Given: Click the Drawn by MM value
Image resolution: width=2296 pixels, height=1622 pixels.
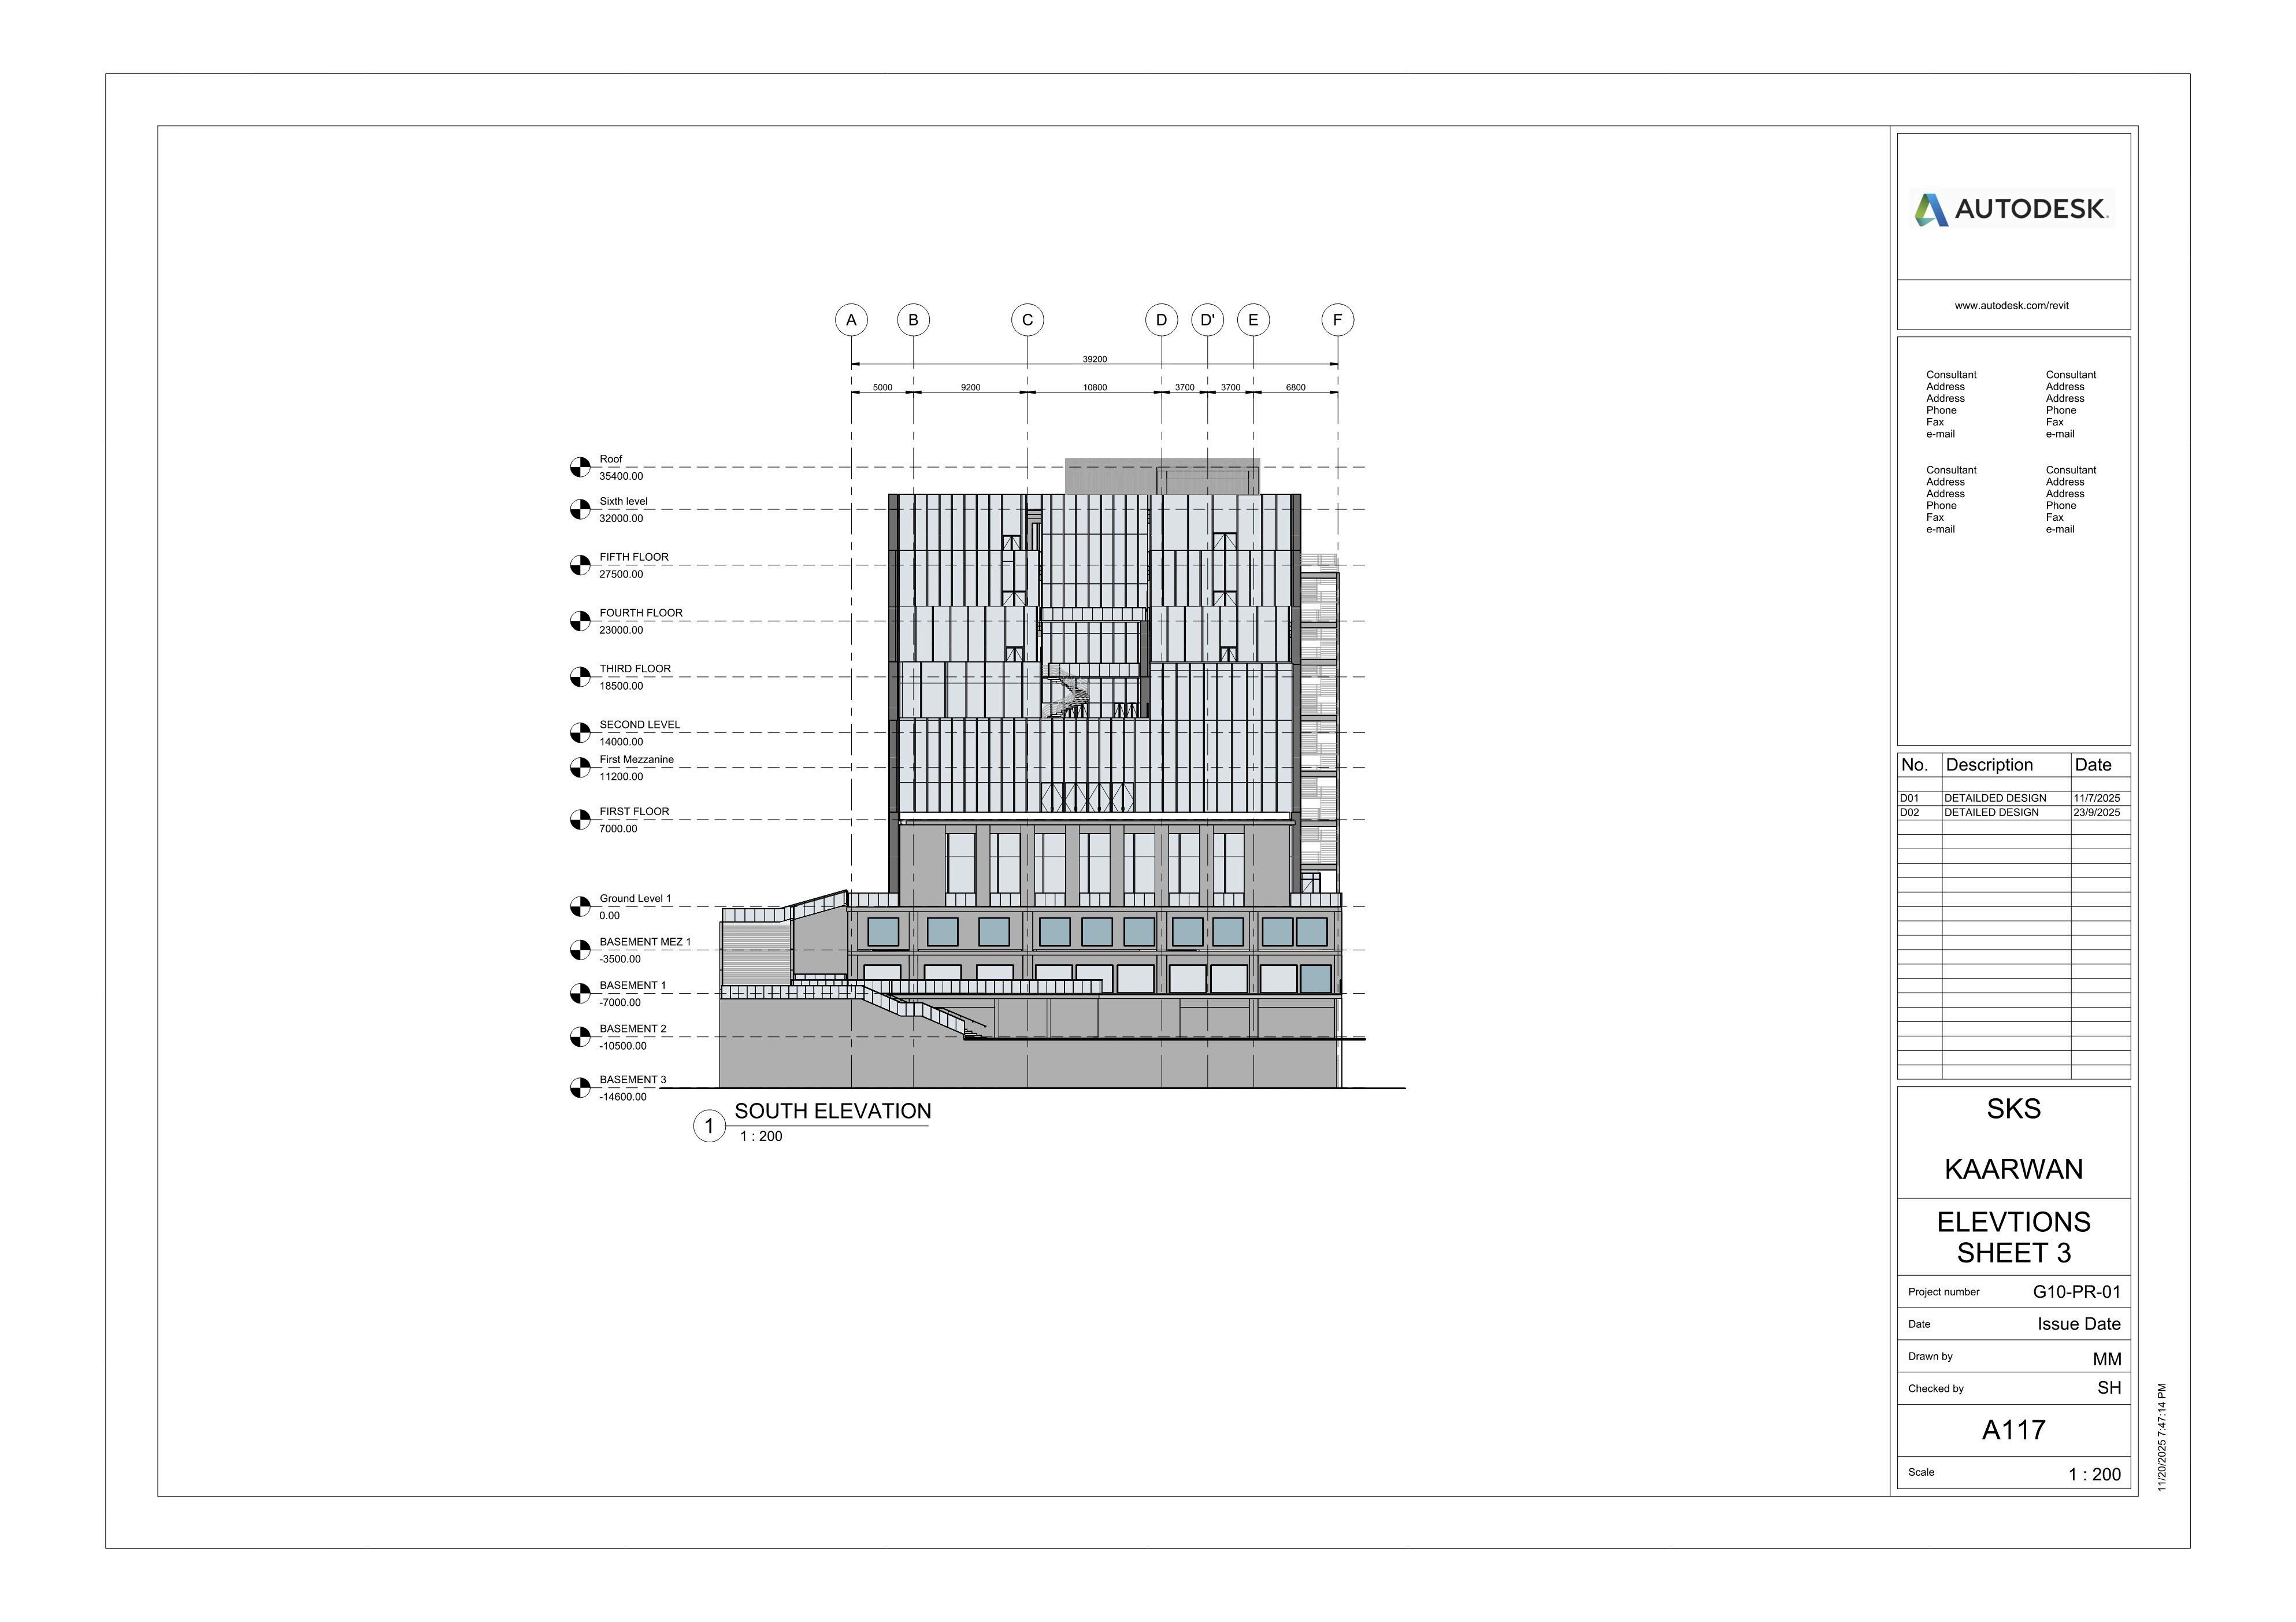Looking at the screenshot, I should pyautogui.click(x=2106, y=1359).
